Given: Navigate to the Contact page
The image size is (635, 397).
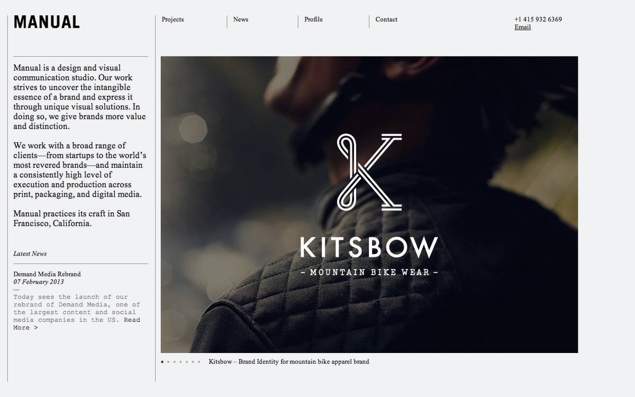Looking at the screenshot, I should click(386, 20).
